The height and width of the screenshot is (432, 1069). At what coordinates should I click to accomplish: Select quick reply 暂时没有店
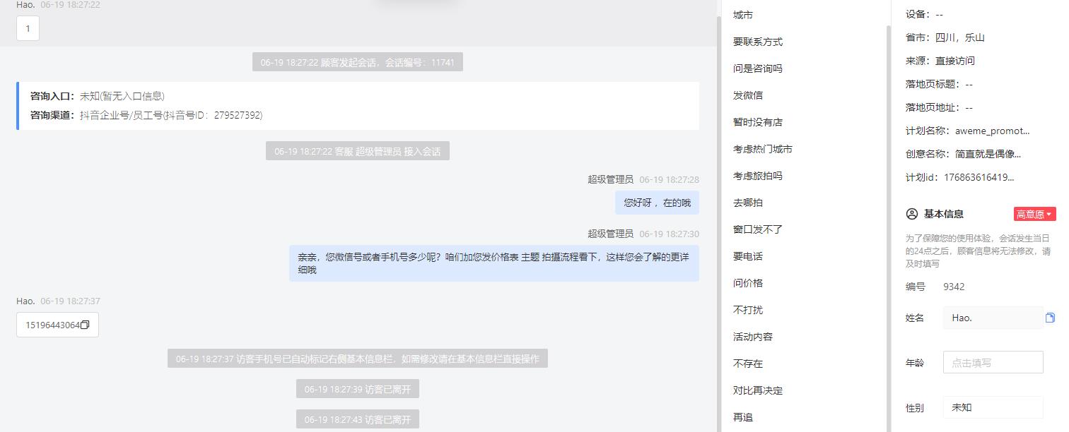point(758,122)
